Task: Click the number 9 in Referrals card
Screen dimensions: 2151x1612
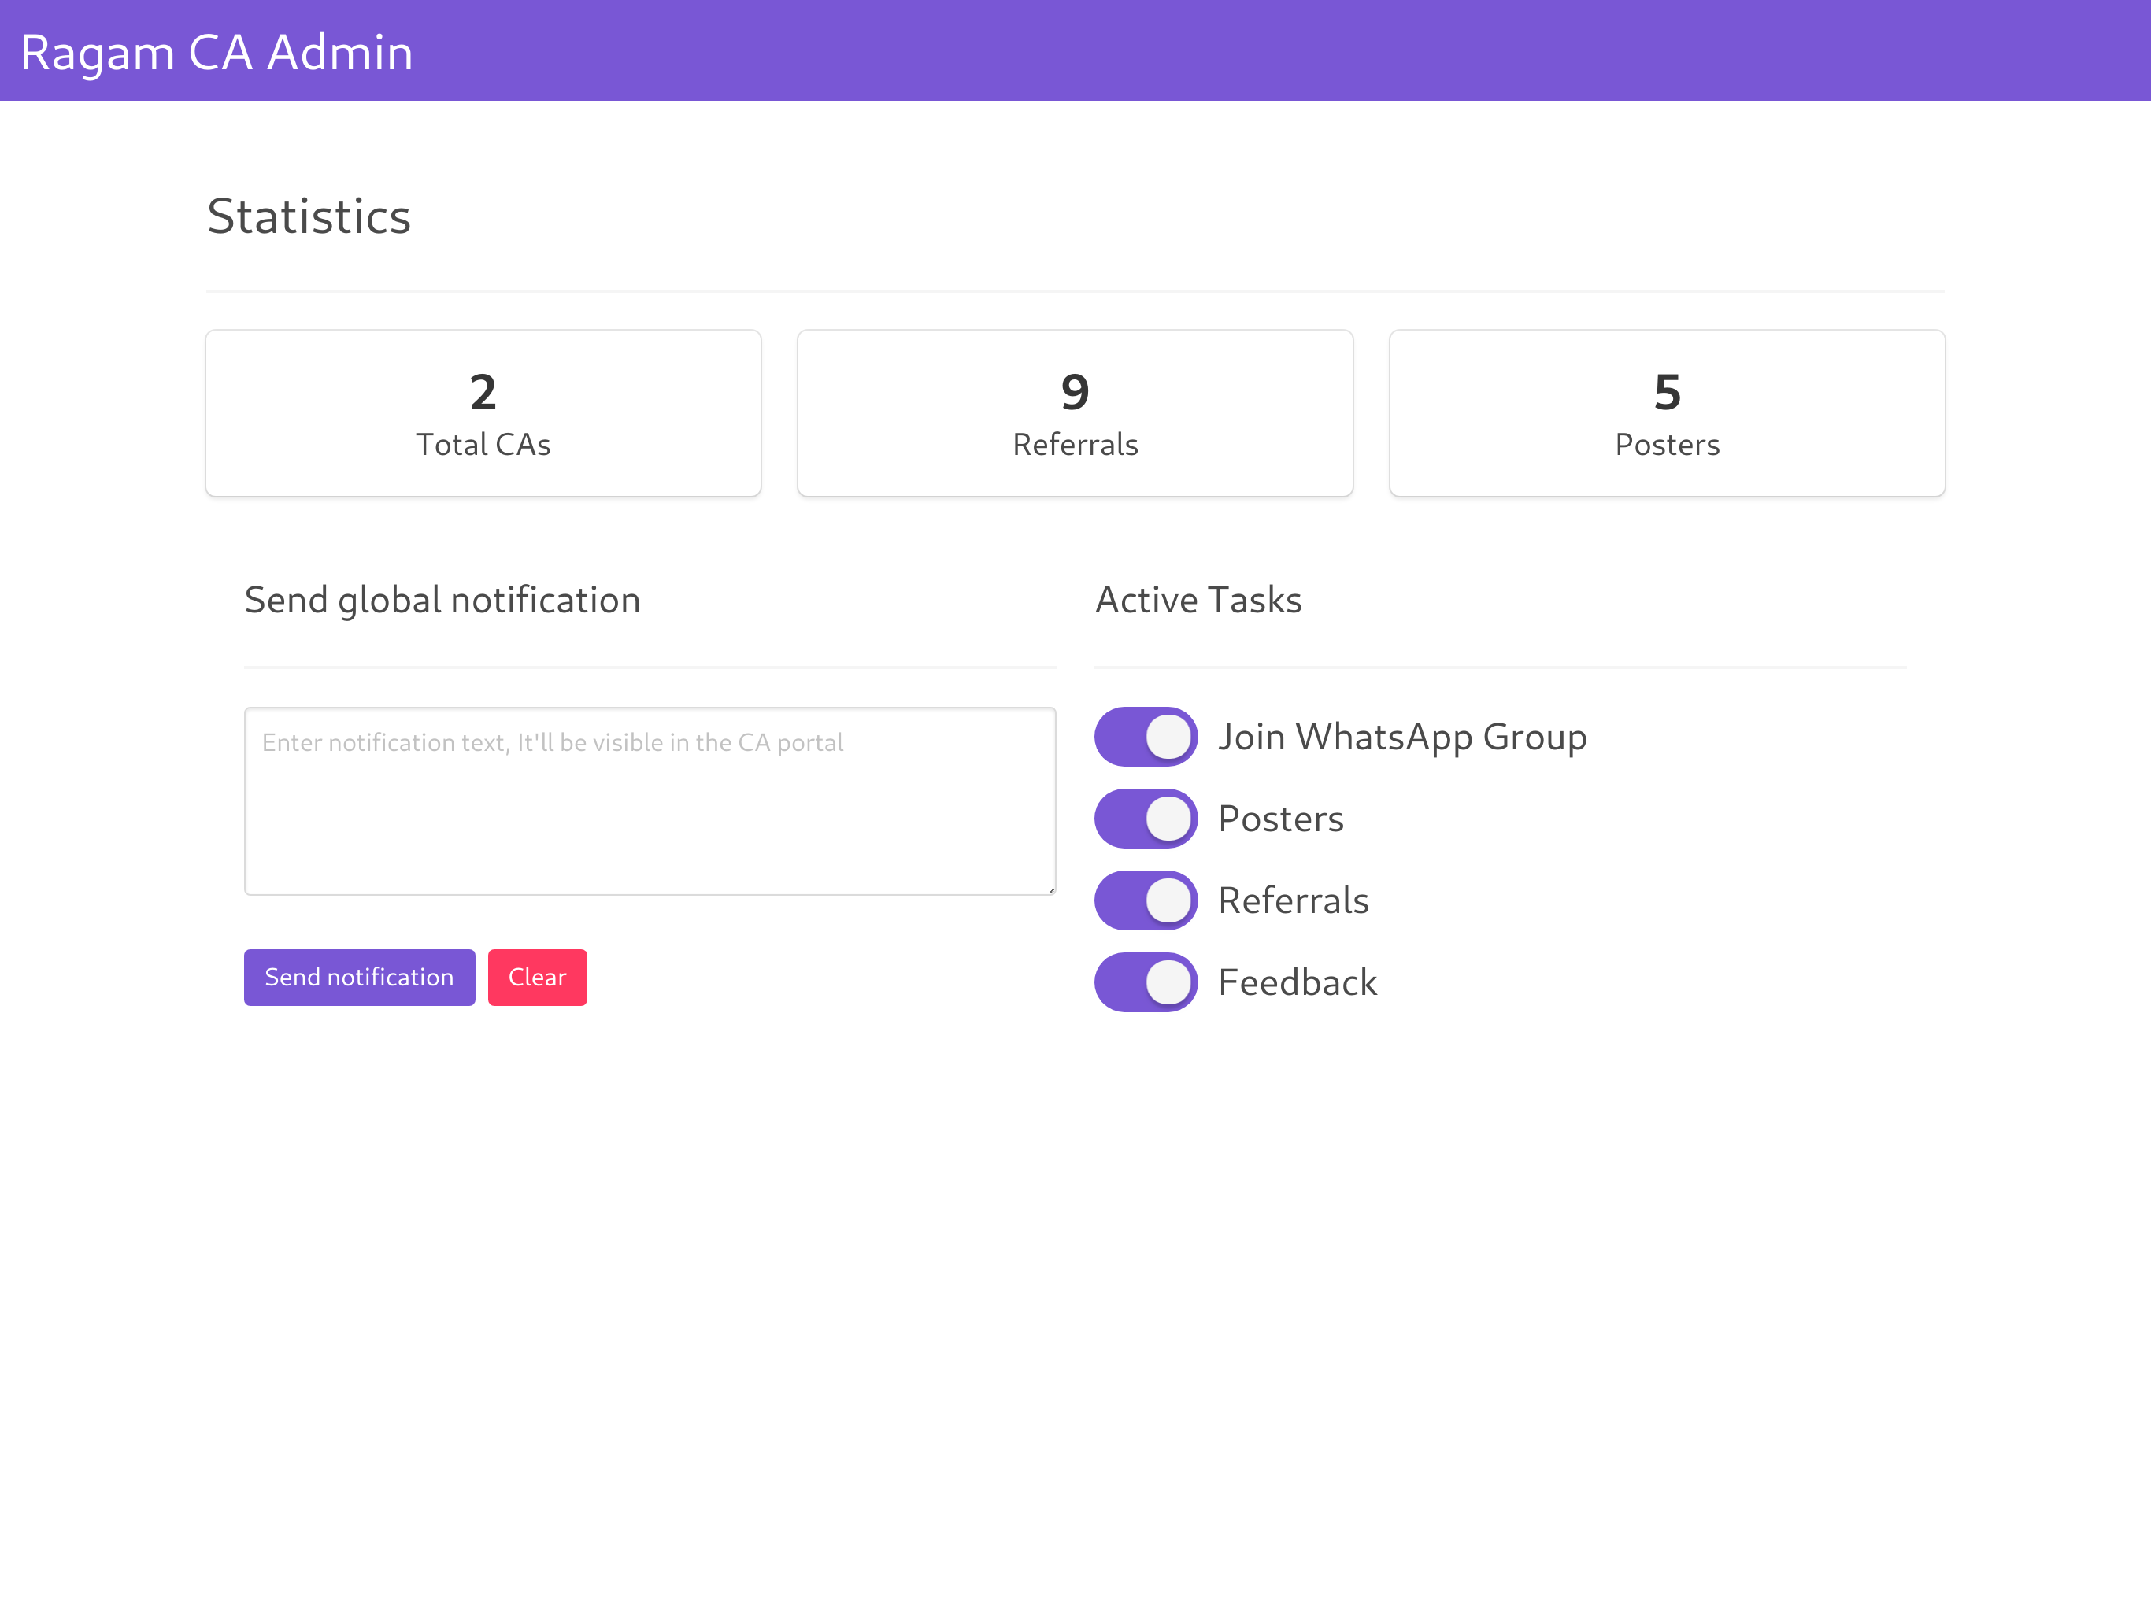Action: (x=1075, y=392)
